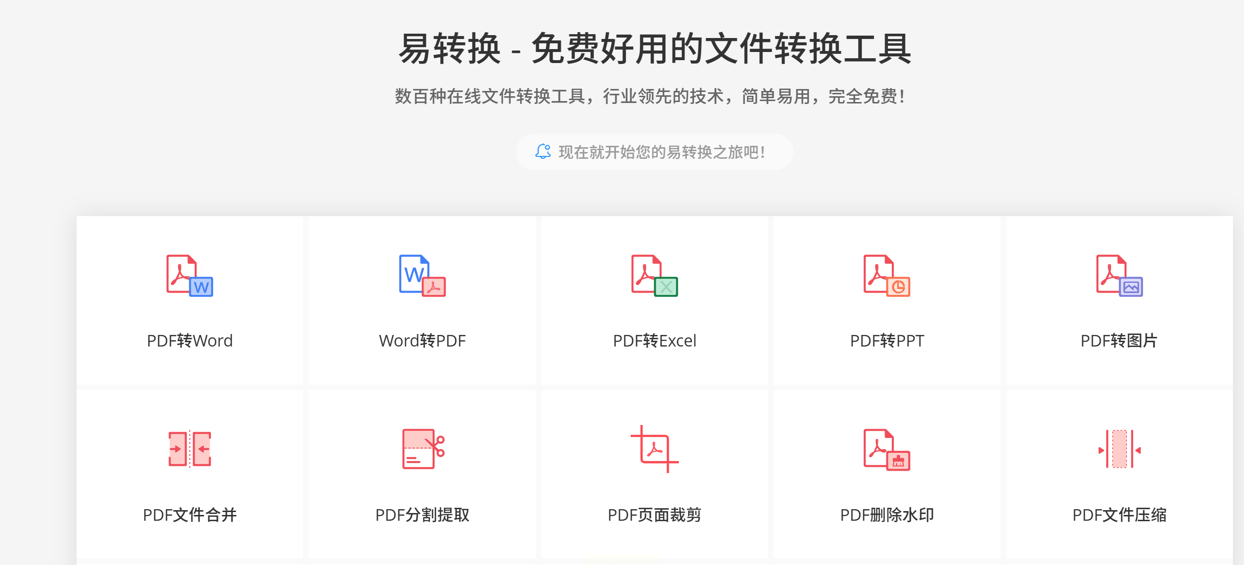Open the PDF文件压缩 compress icon
1244x565 pixels.
(1119, 449)
